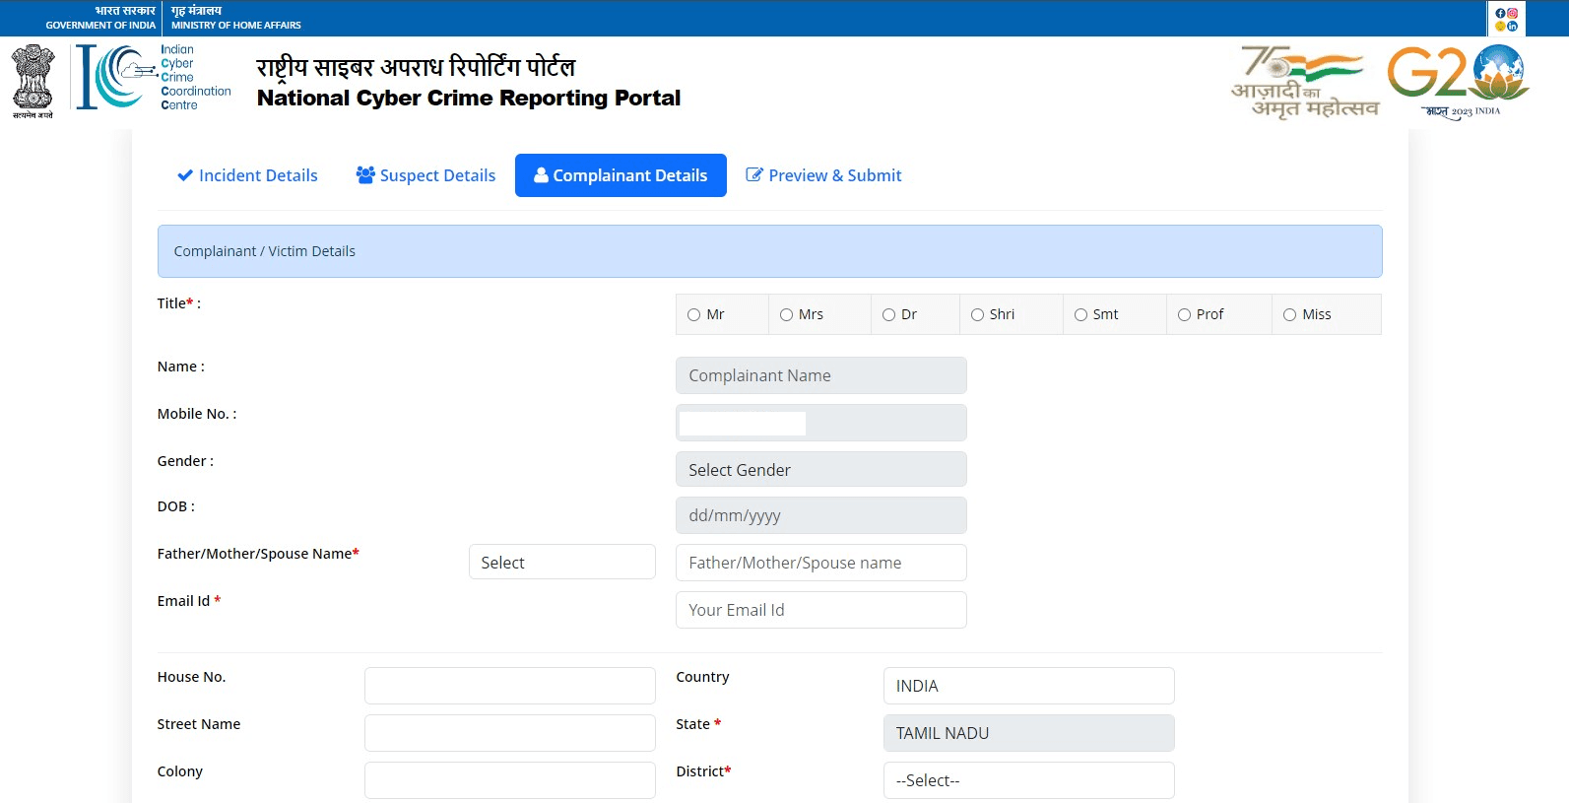The height and width of the screenshot is (803, 1569).
Task: Select the Mrs title option
Action: pos(786,315)
